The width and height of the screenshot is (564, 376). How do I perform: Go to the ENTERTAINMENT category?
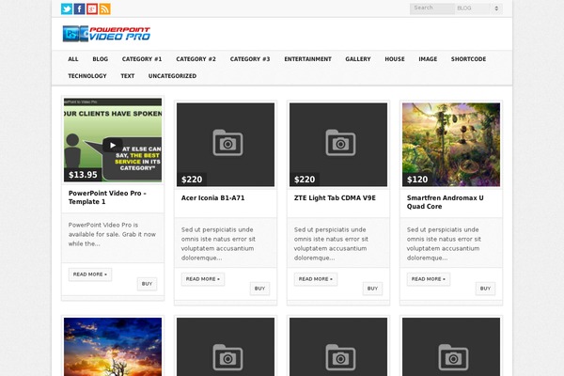[308, 59]
